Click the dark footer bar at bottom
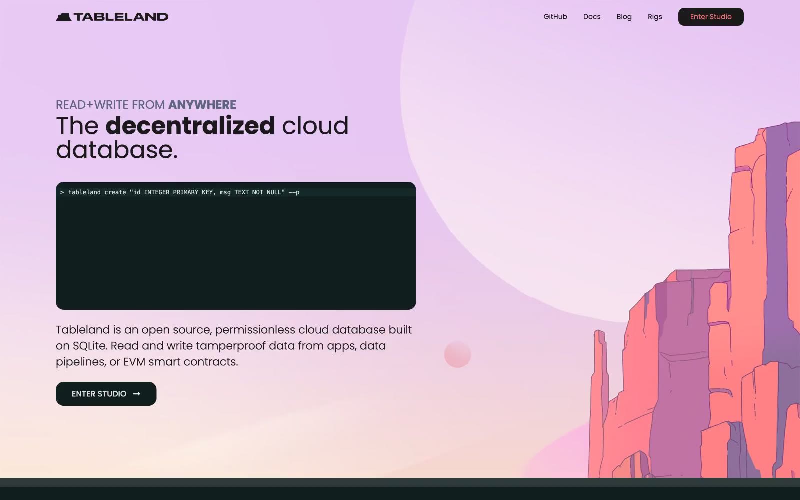The image size is (800, 500). pyautogui.click(x=400, y=489)
